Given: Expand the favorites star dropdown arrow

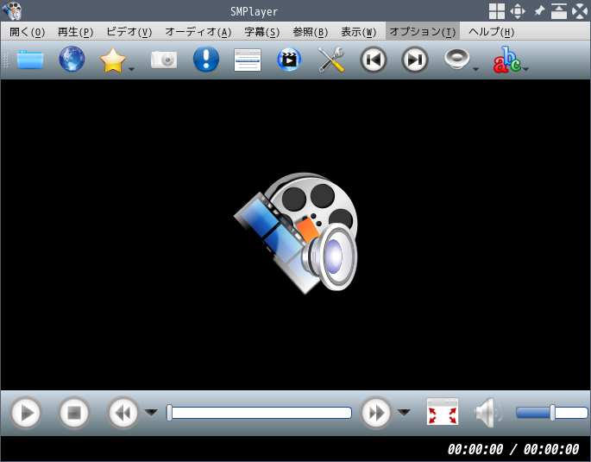Looking at the screenshot, I should tap(131, 69).
